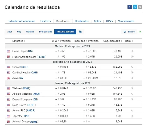The width and height of the screenshot is (144, 129).
Task: Show results for Esta semana
Action: pyautogui.click(x=45, y=32)
